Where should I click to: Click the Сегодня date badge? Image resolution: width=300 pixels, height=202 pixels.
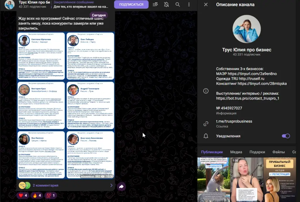coord(98,15)
